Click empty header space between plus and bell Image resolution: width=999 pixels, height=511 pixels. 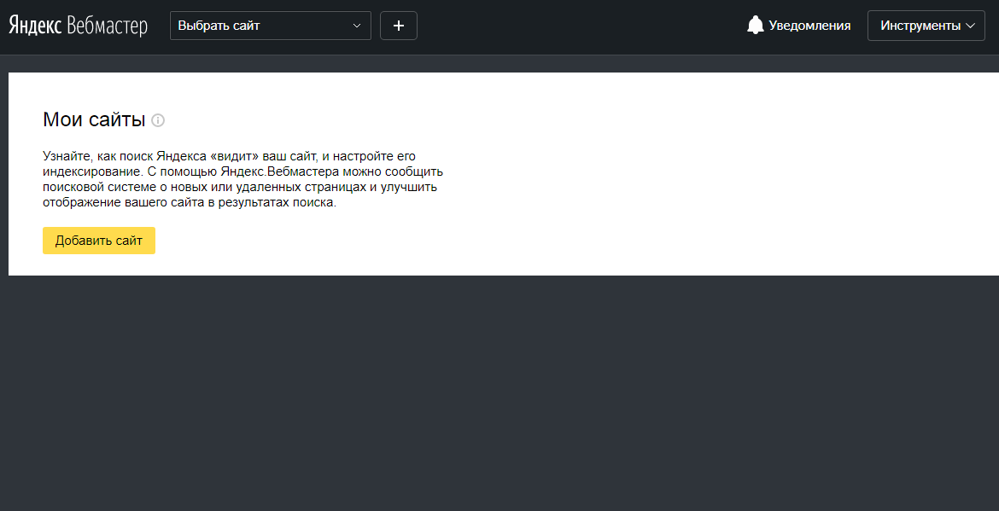581,26
